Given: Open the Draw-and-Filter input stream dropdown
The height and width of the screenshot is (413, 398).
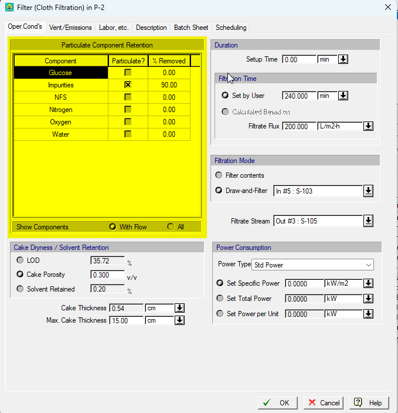Looking at the screenshot, I should tap(368, 191).
